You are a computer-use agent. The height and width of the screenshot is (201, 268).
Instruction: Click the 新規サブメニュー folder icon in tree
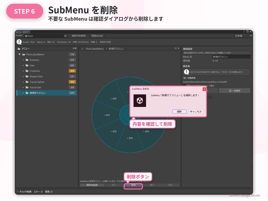pos(27,93)
